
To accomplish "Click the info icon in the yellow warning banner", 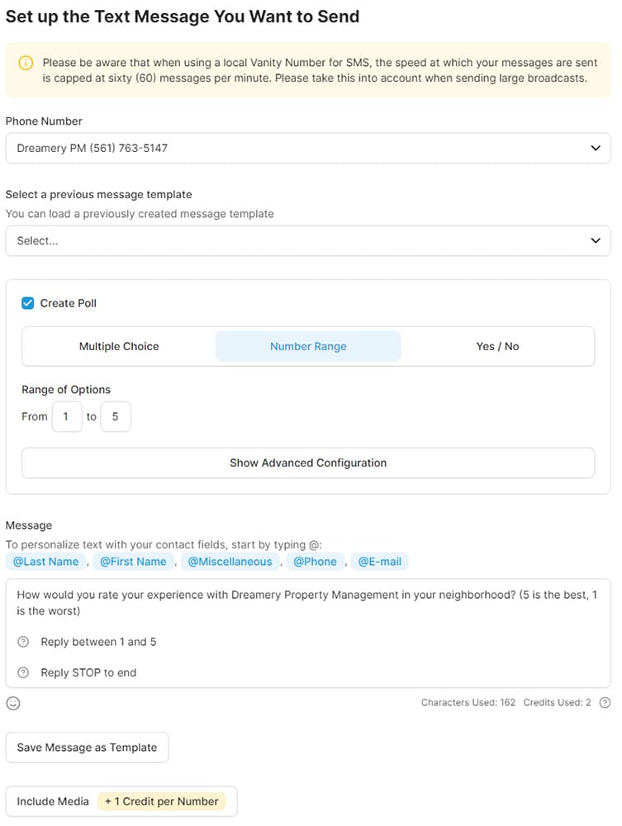I will tap(26, 64).
